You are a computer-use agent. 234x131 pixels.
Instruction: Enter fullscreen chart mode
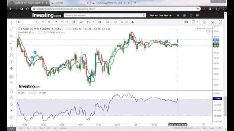(x=220, y=22)
